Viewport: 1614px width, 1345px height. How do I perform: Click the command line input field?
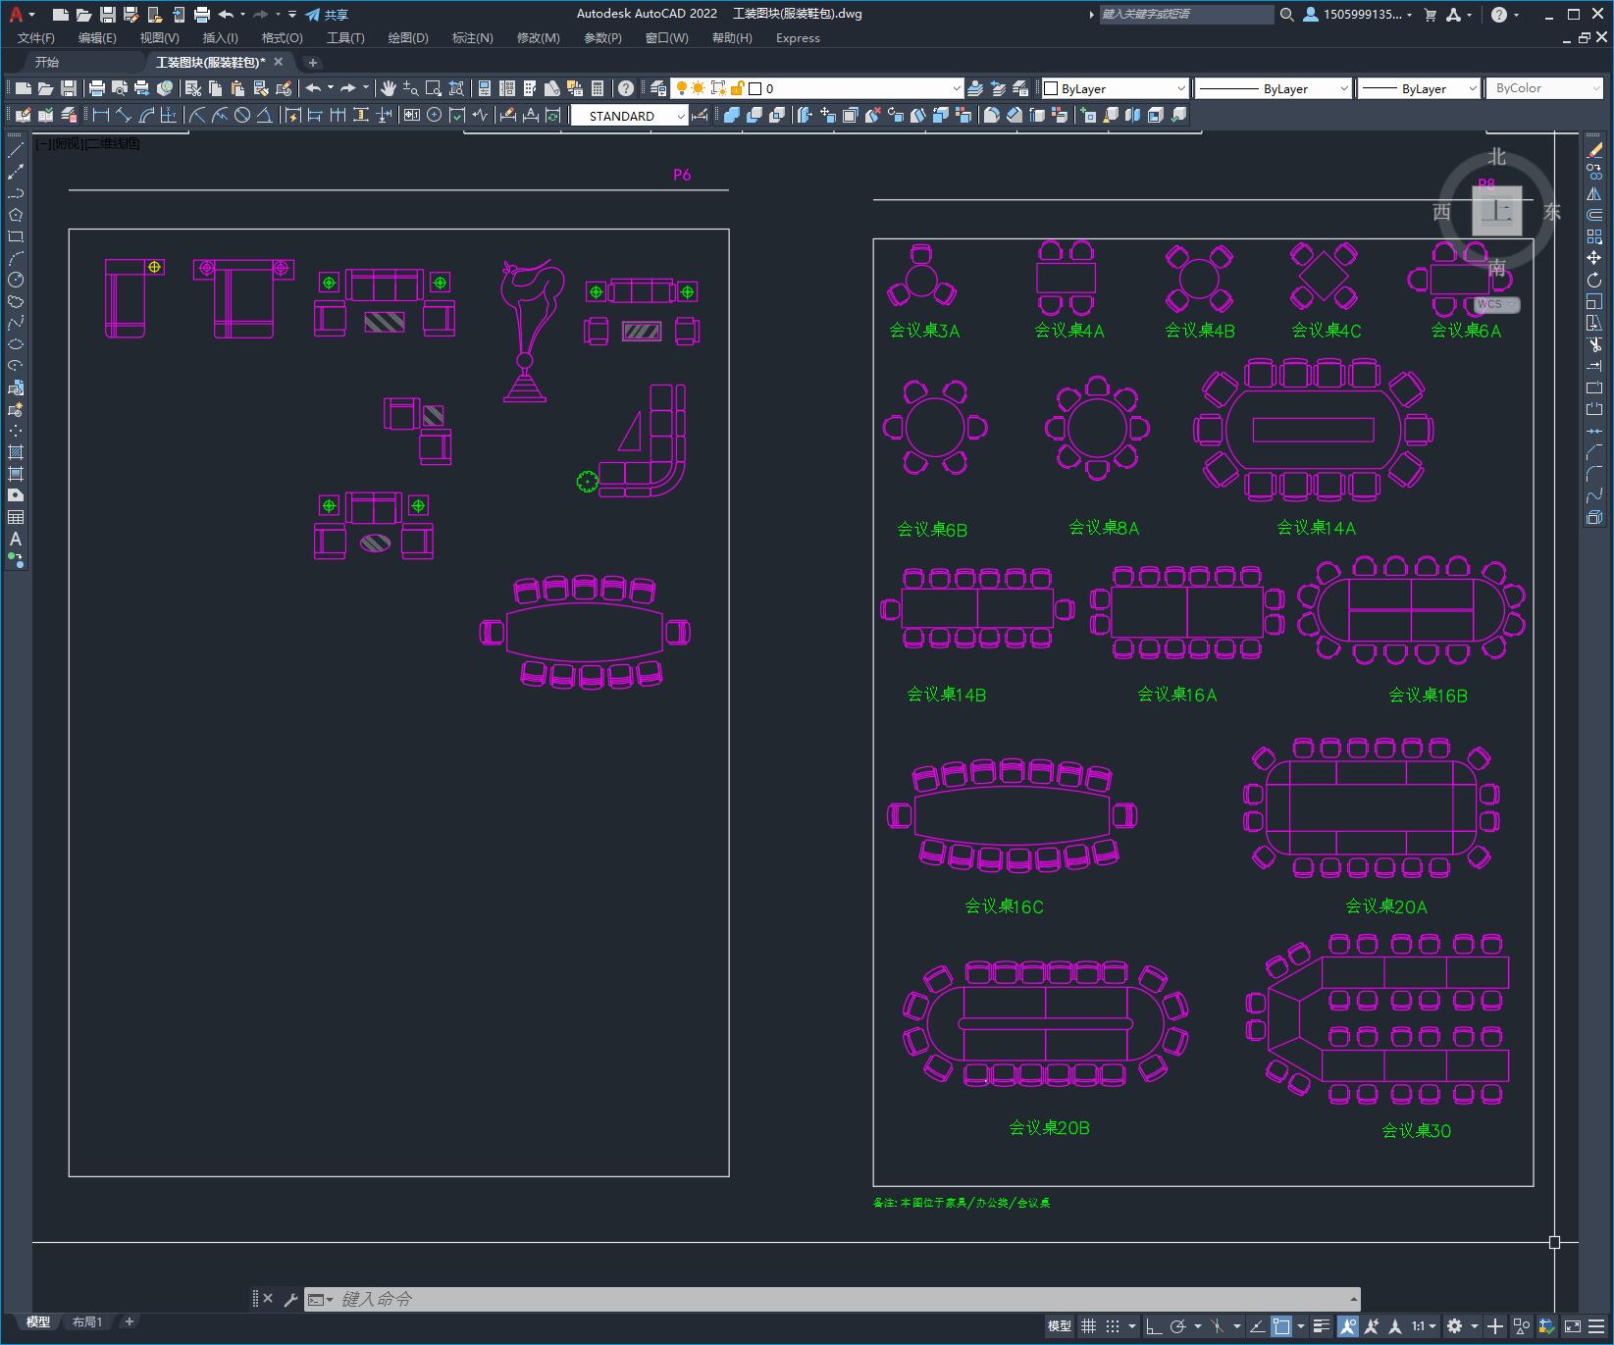point(844,1299)
